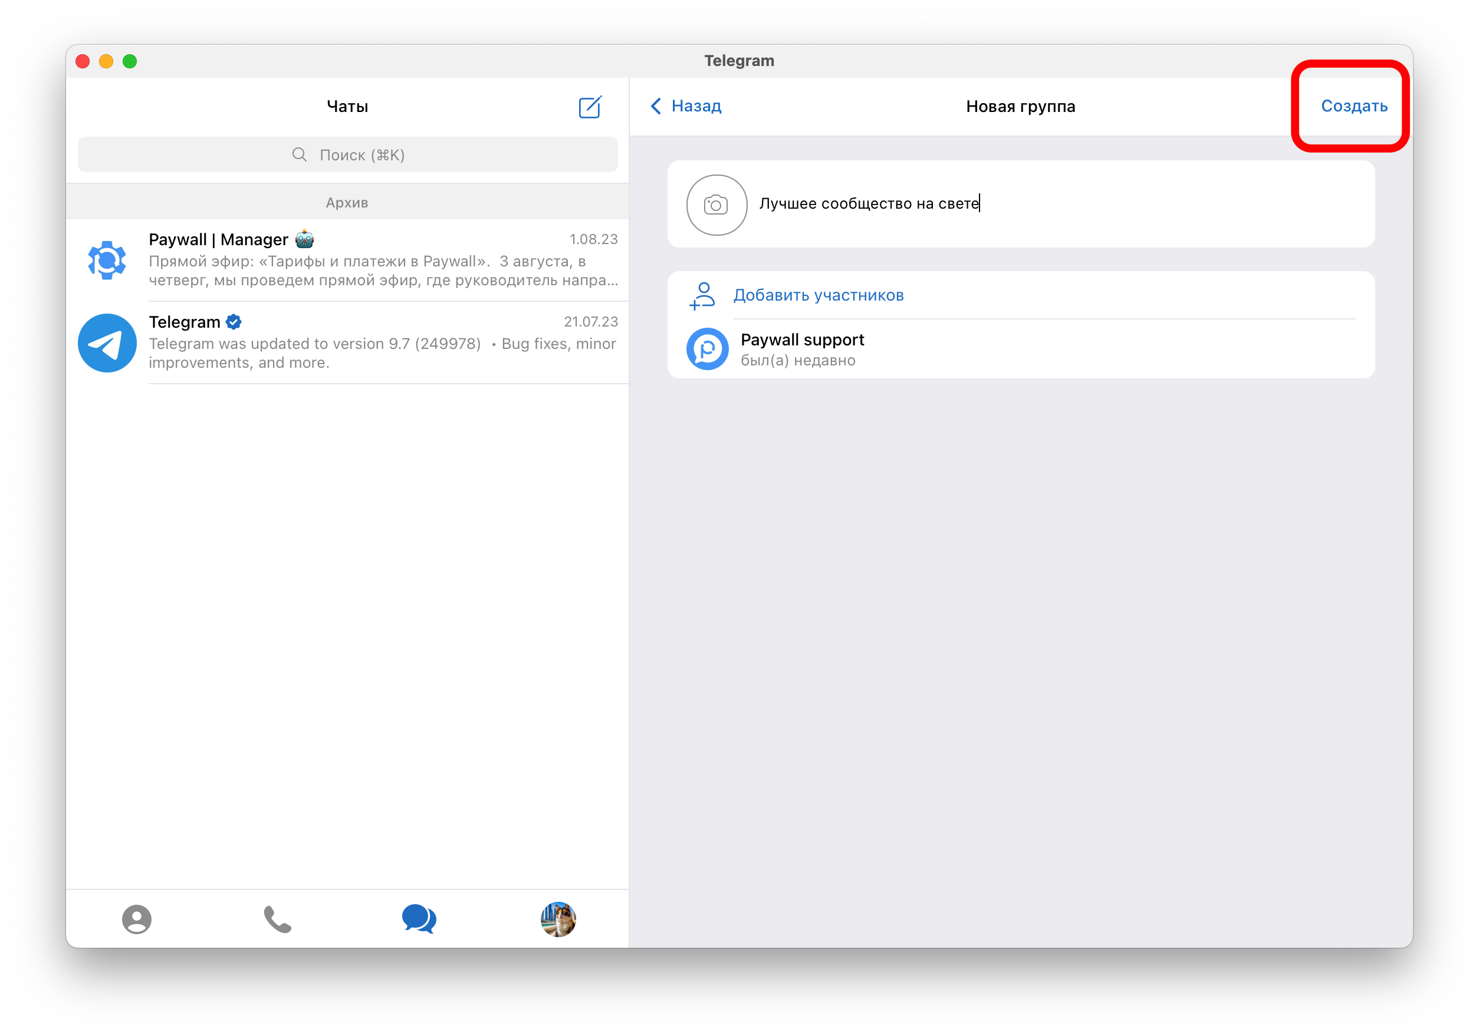The height and width of the screenshot is (1035, 1479).
Task: Select the Chats tab bubble icon
Action: pyautogui.click(x=419, y=918)
